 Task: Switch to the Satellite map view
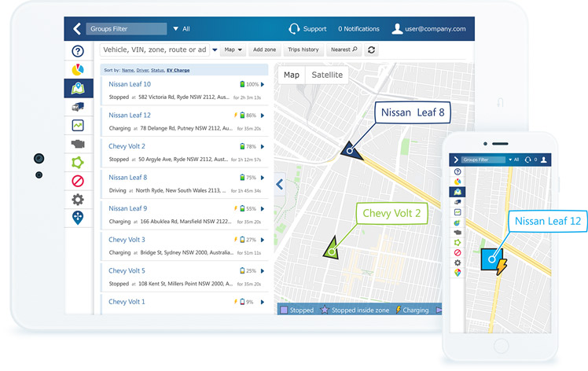327,75
